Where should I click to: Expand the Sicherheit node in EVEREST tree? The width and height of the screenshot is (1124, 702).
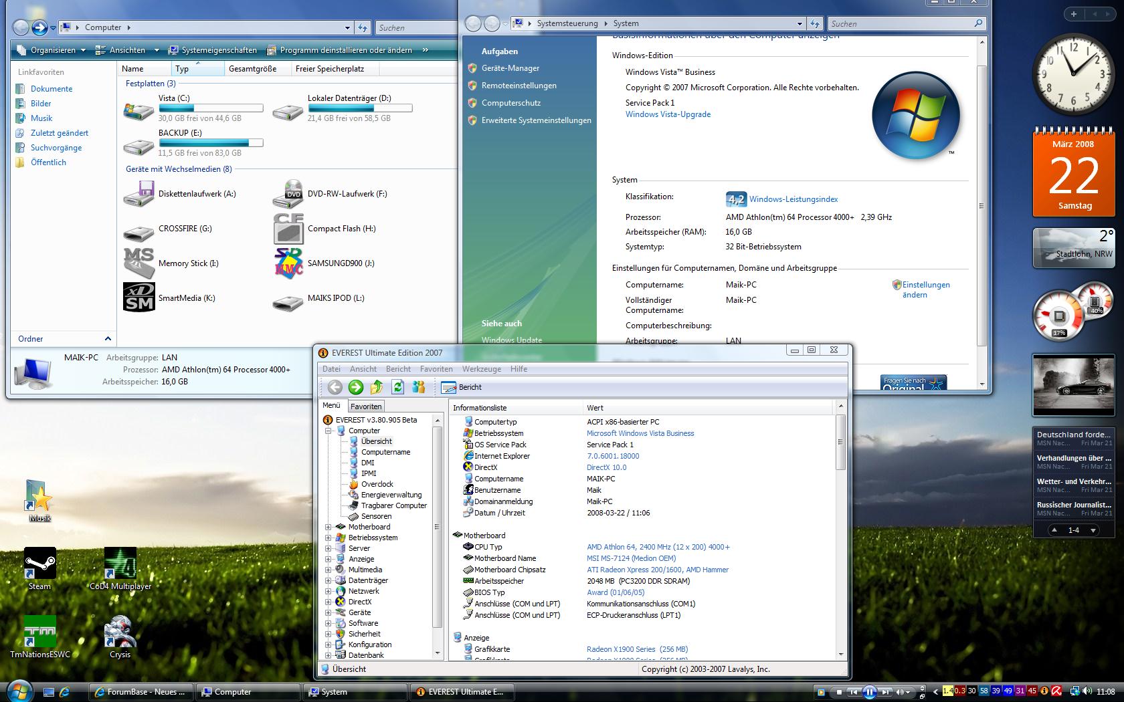coord(329,634)
